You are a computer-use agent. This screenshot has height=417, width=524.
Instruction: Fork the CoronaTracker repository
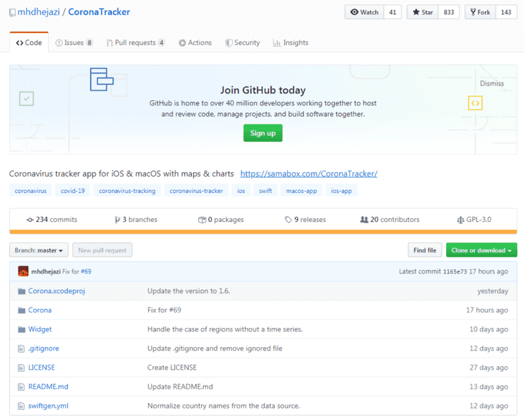pyautogui.click(x=480, y=12)
